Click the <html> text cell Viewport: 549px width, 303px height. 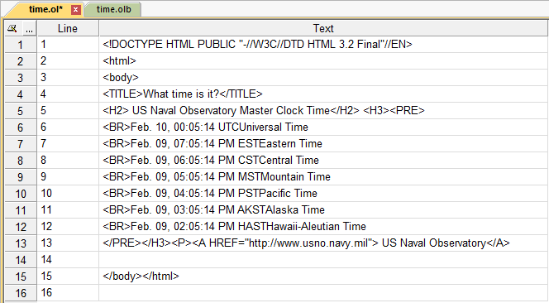click(x=323, y=61)
